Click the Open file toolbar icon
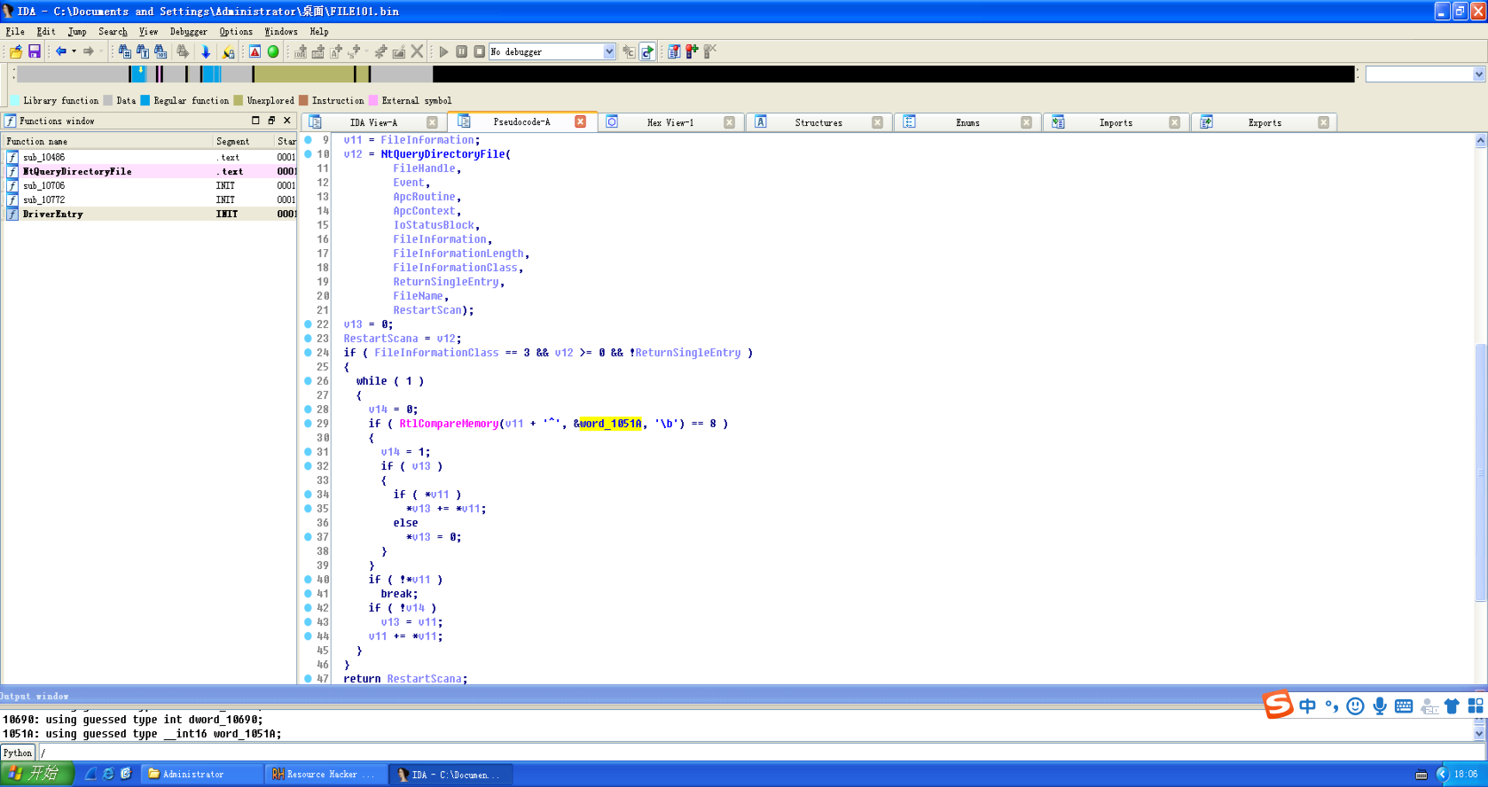1488x787 pixels. click(16, 51)
